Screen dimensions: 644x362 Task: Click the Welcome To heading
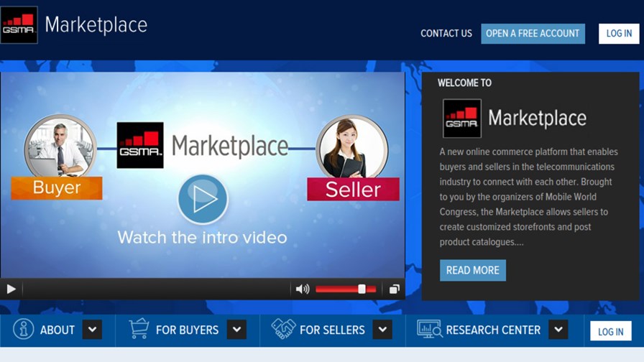tap(464, 83)
